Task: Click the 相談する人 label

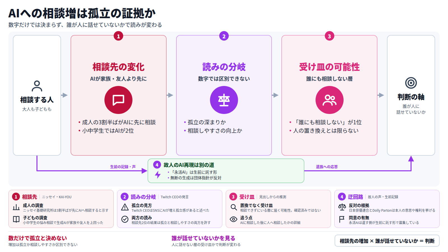Action: click(37, 100)
